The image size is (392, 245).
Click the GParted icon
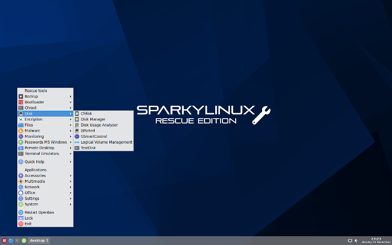(x=77, y=131)
